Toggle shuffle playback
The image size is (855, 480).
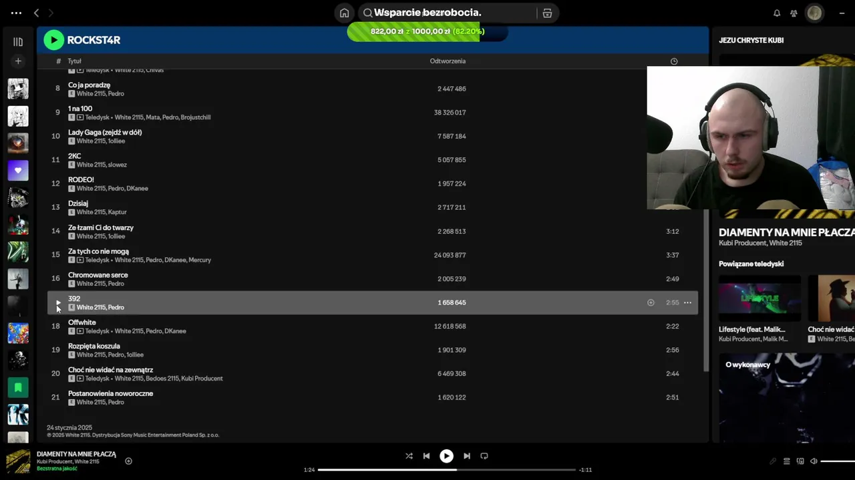tap(409, 456)
